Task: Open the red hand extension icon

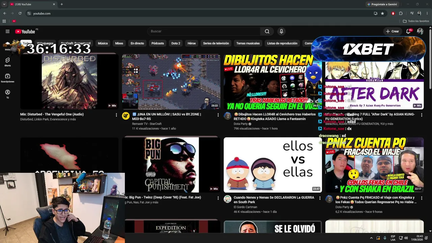Action: (393, 13)
